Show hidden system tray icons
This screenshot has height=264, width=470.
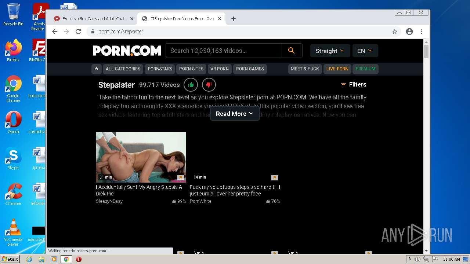409,259
